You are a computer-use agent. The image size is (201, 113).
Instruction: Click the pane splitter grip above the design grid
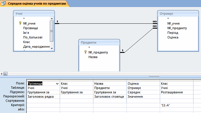(154, 77)
